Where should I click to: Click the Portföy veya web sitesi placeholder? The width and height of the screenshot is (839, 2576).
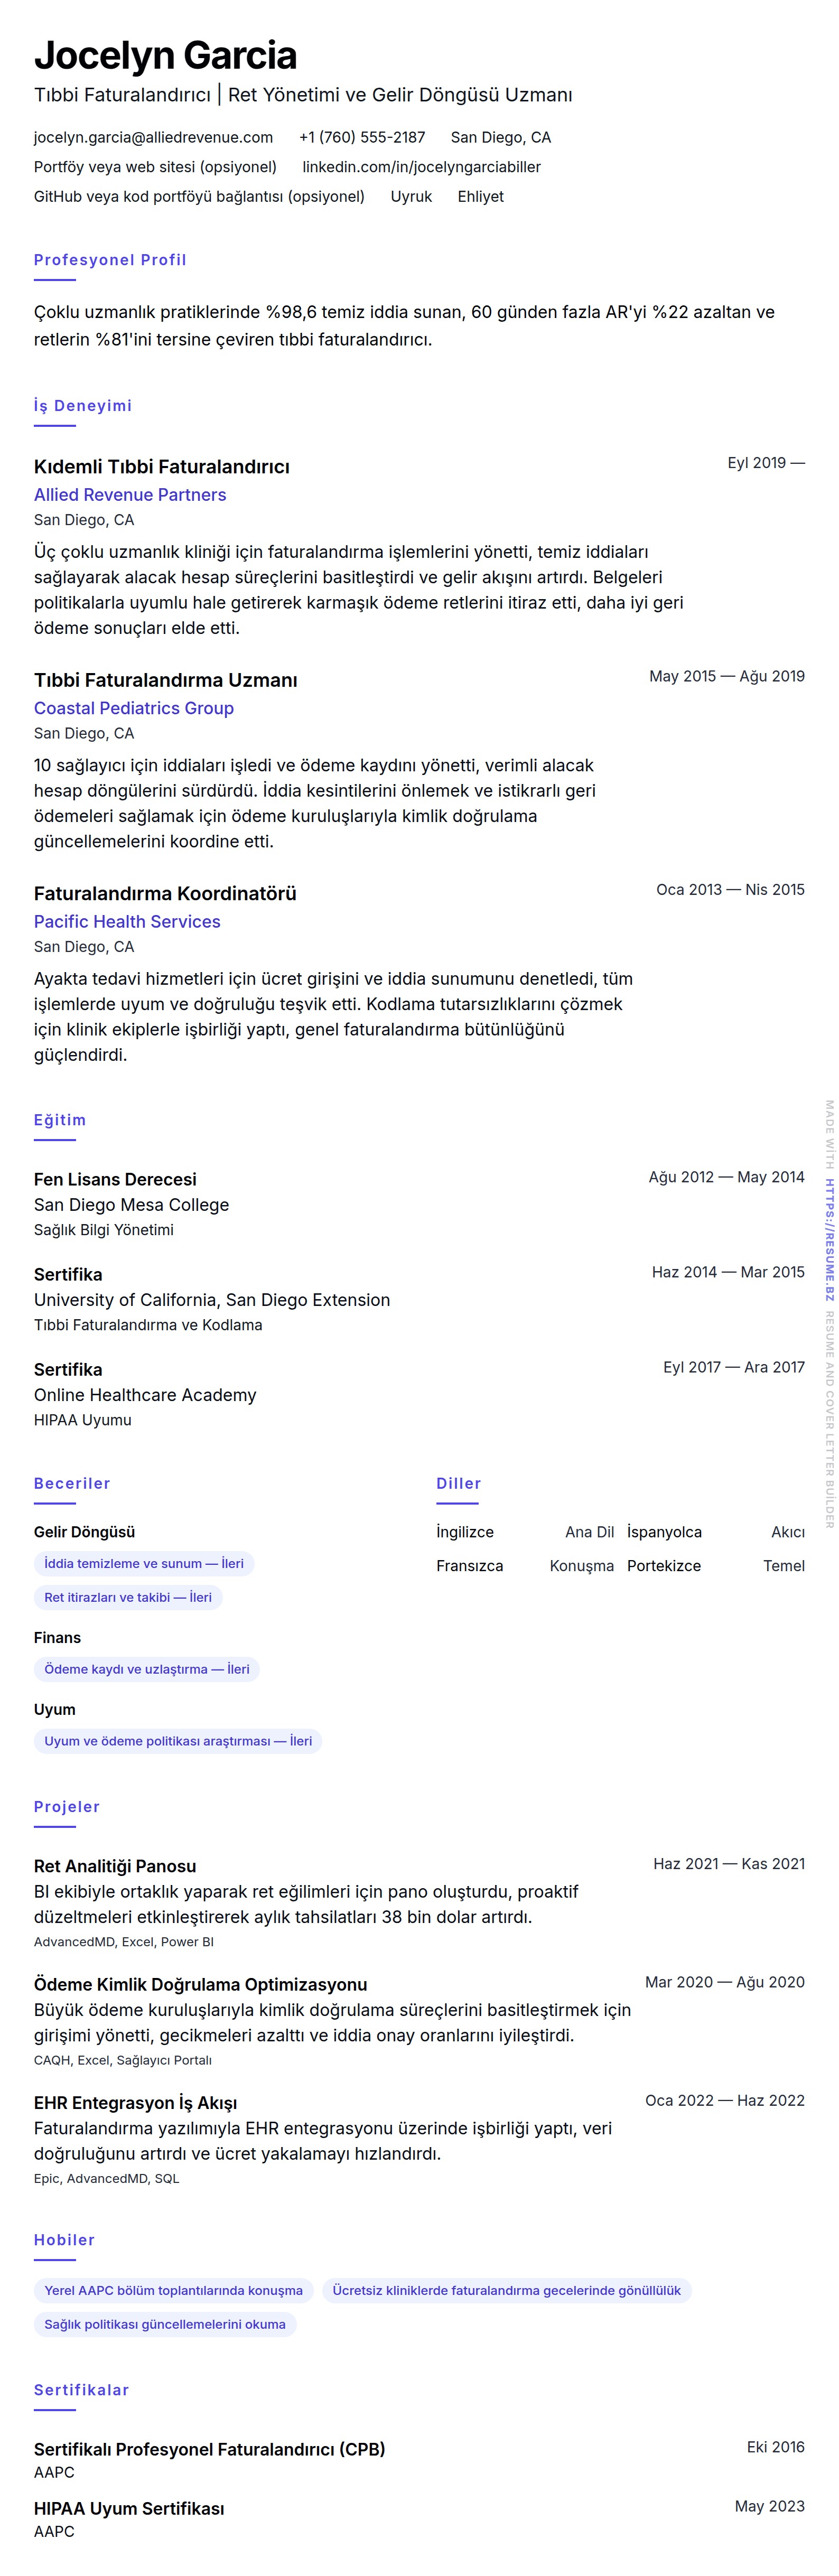[x=155, y=167]
